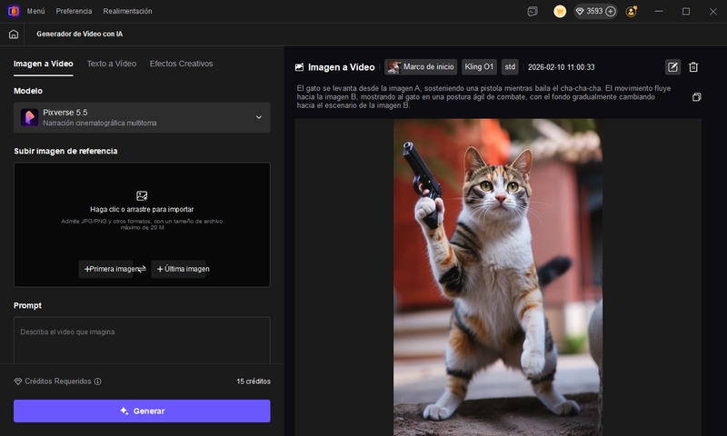Click the std quality tag
Viewport: 727px width, 436px height.
coord(510,67)
